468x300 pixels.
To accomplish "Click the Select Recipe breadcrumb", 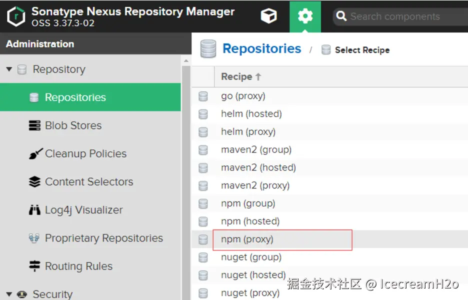I will click(362, 50).
